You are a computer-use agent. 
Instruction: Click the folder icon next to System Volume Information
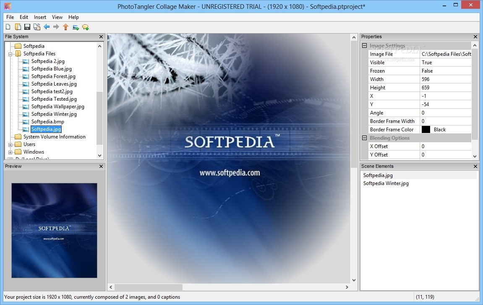(x=18, y=137)
